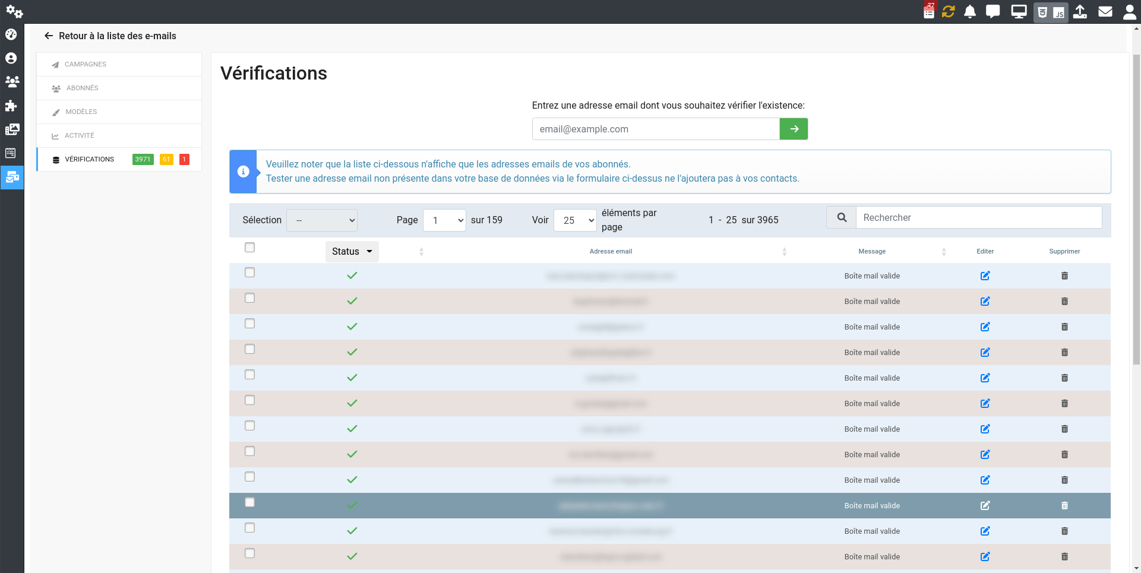Open the user circle icon in sidebar

tap(11, 58)
